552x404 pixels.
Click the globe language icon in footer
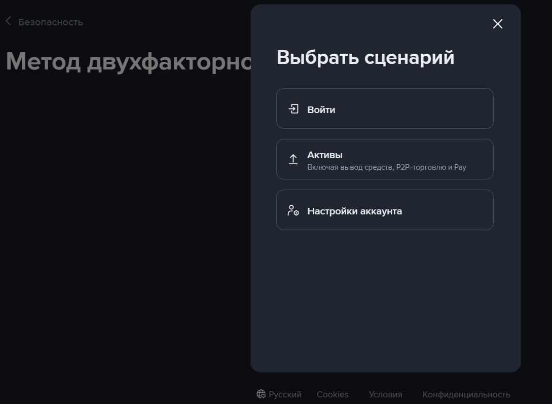(x=261, y=394)
